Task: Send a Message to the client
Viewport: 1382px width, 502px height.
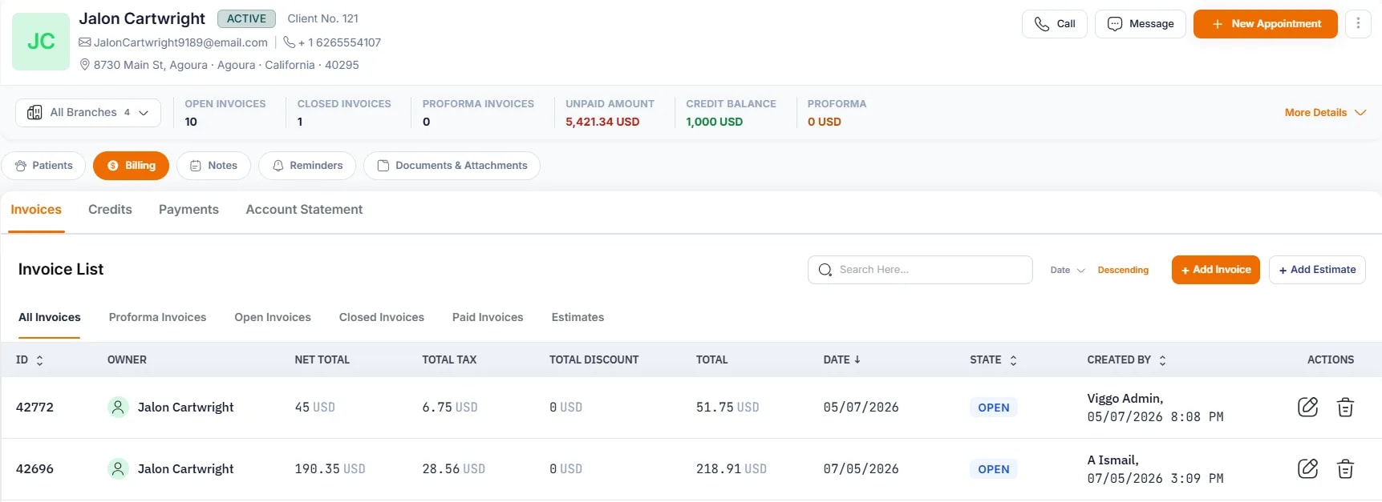Action: pyautogui.click(x=1140, y=24)
